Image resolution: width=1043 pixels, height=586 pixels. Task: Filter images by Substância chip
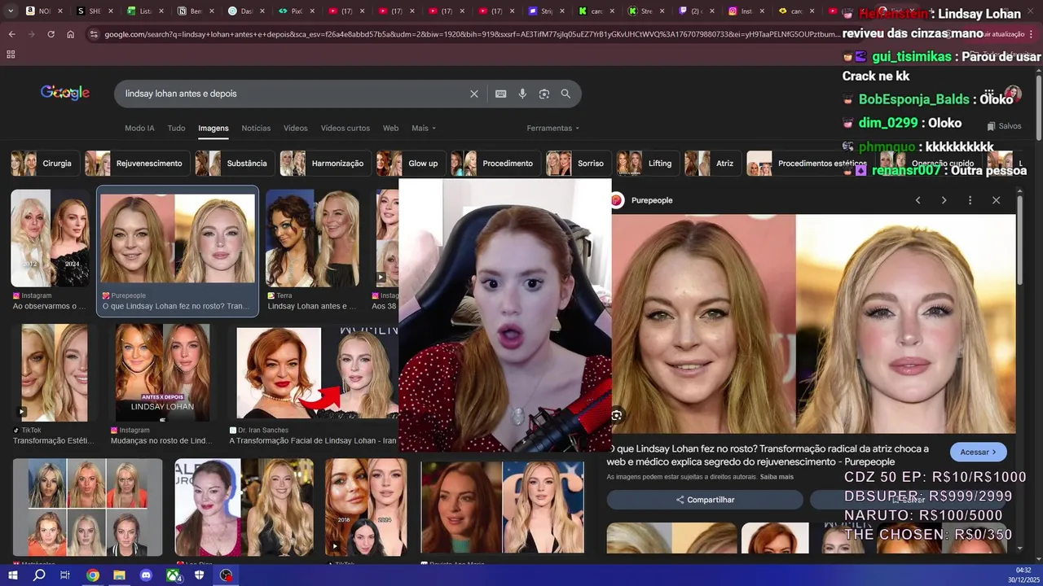[235, 164]
